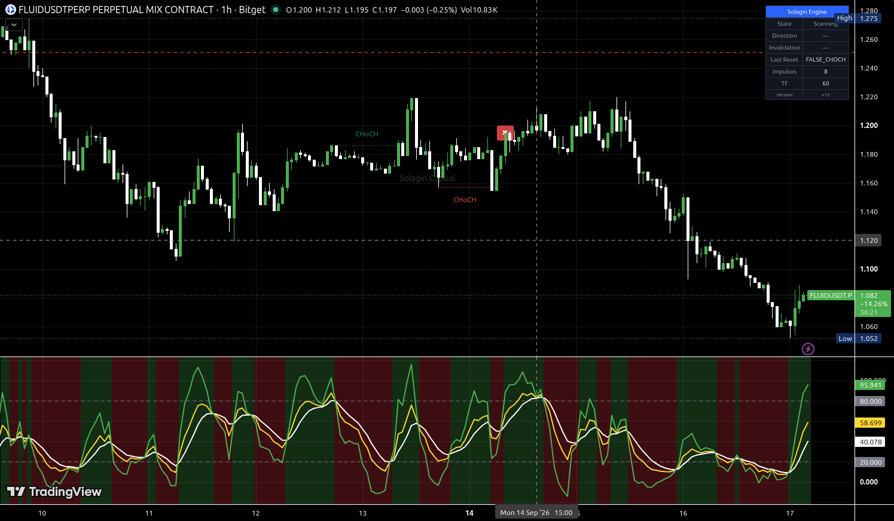Click the Impulses row label
This screenshot has width=894, height=521.
(x=784, y=72)
